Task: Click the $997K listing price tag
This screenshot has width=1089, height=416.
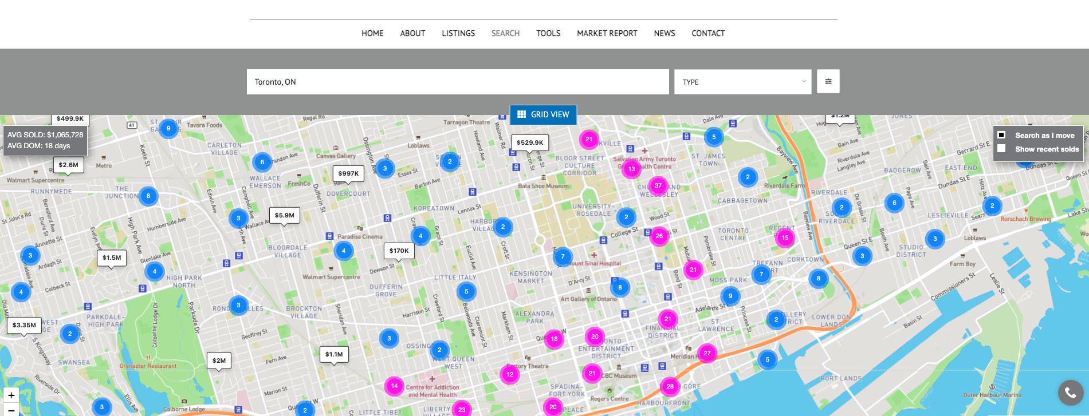Action: click(348, 173)
